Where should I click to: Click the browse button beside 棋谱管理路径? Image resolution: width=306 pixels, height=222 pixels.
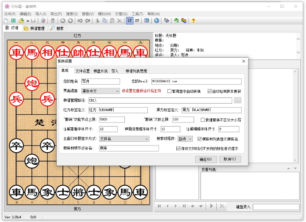[238, 100]
